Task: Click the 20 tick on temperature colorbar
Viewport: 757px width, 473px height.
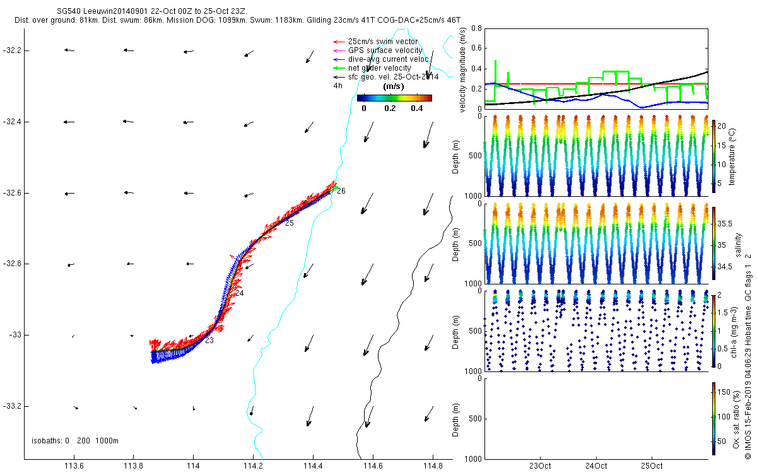Action: [x=721, y=126]
